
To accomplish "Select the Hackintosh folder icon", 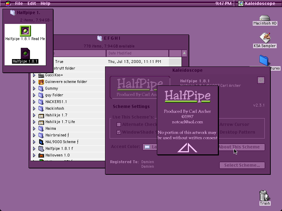I will tap(41, 109).
